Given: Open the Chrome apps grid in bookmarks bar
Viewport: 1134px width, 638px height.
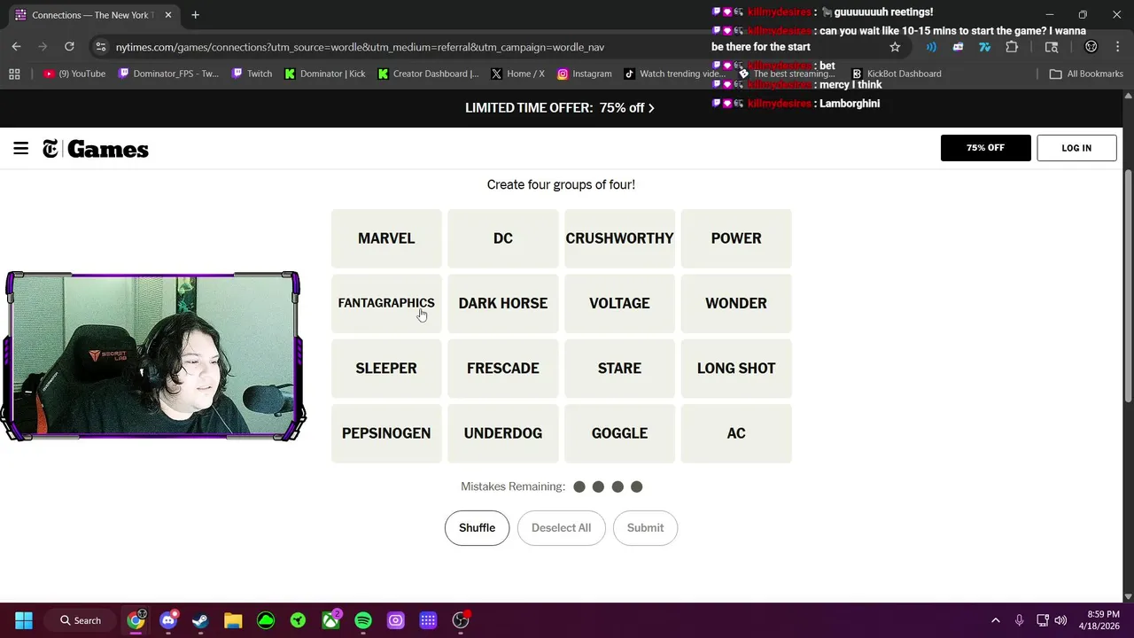Looking at the screenshot, I should 14,74.
